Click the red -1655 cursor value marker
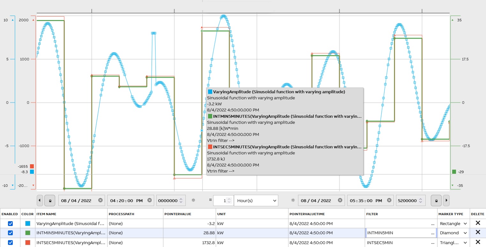The width and height of the screenshot is (486, 247). pyautogui.click(x=32, y=166)
